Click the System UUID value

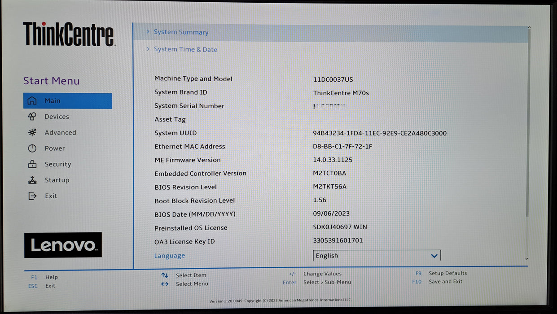tap(380, 133)
